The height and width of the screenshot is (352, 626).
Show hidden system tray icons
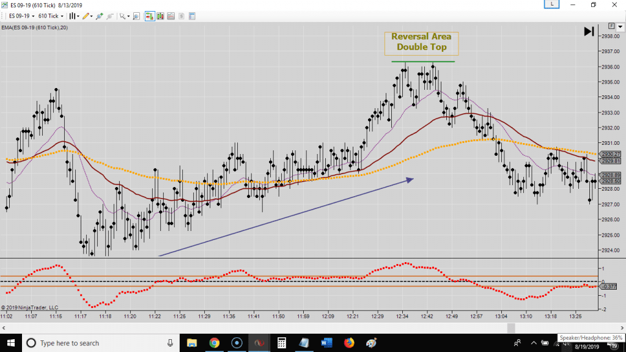tap(534, 343)
